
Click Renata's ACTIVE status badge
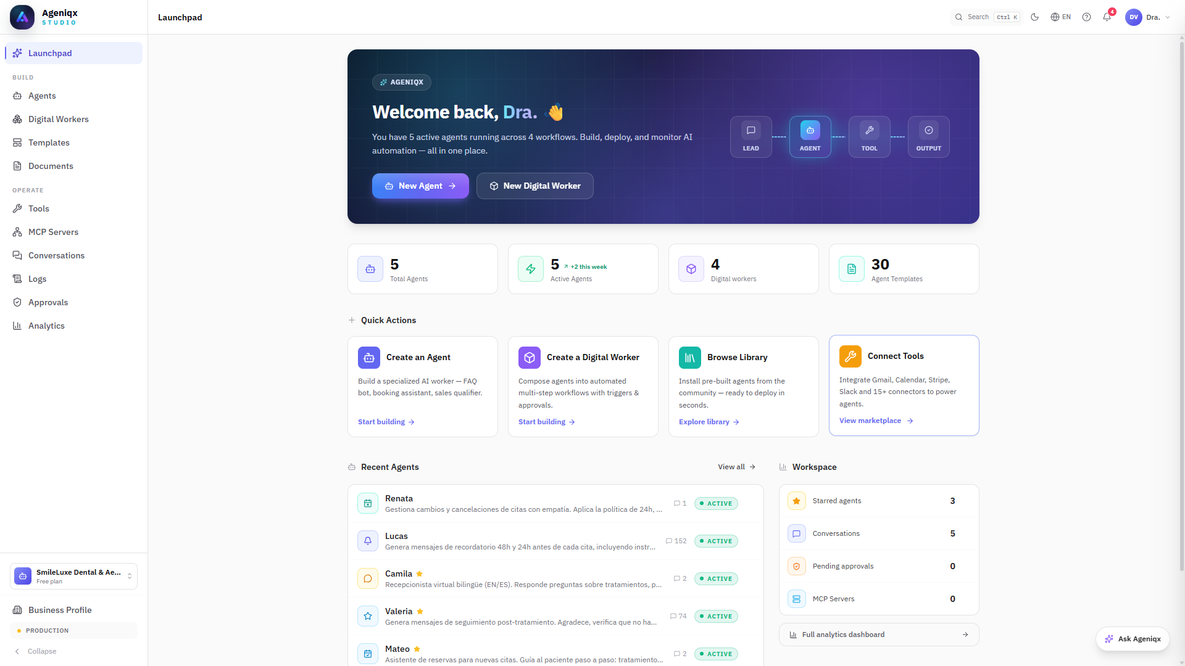click(x=716, y=504)
